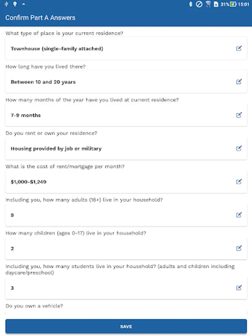The height and width of the screenshot is (336, 252).
Task: Select 'Housing provided by job or military' field
Action: pyautogui.click(x=112, y=149)
